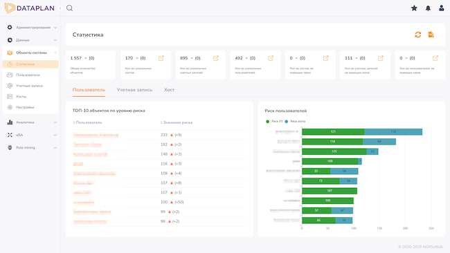Open user row with risk 148
This screenshot has width=450, height=253.
(x=159, y=154)
